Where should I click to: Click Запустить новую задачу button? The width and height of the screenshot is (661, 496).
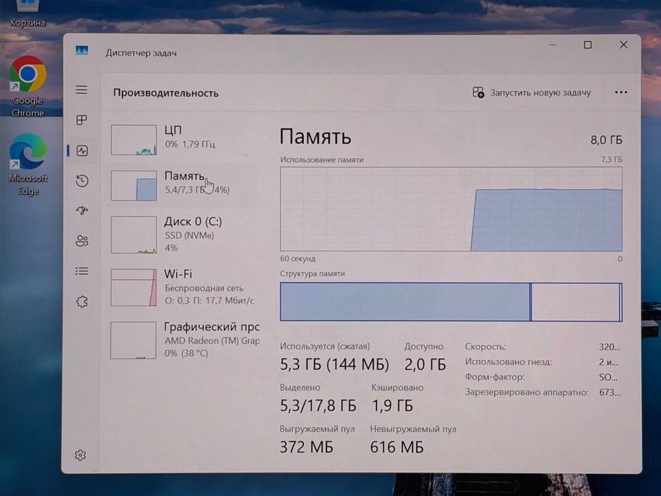point(531,92)
